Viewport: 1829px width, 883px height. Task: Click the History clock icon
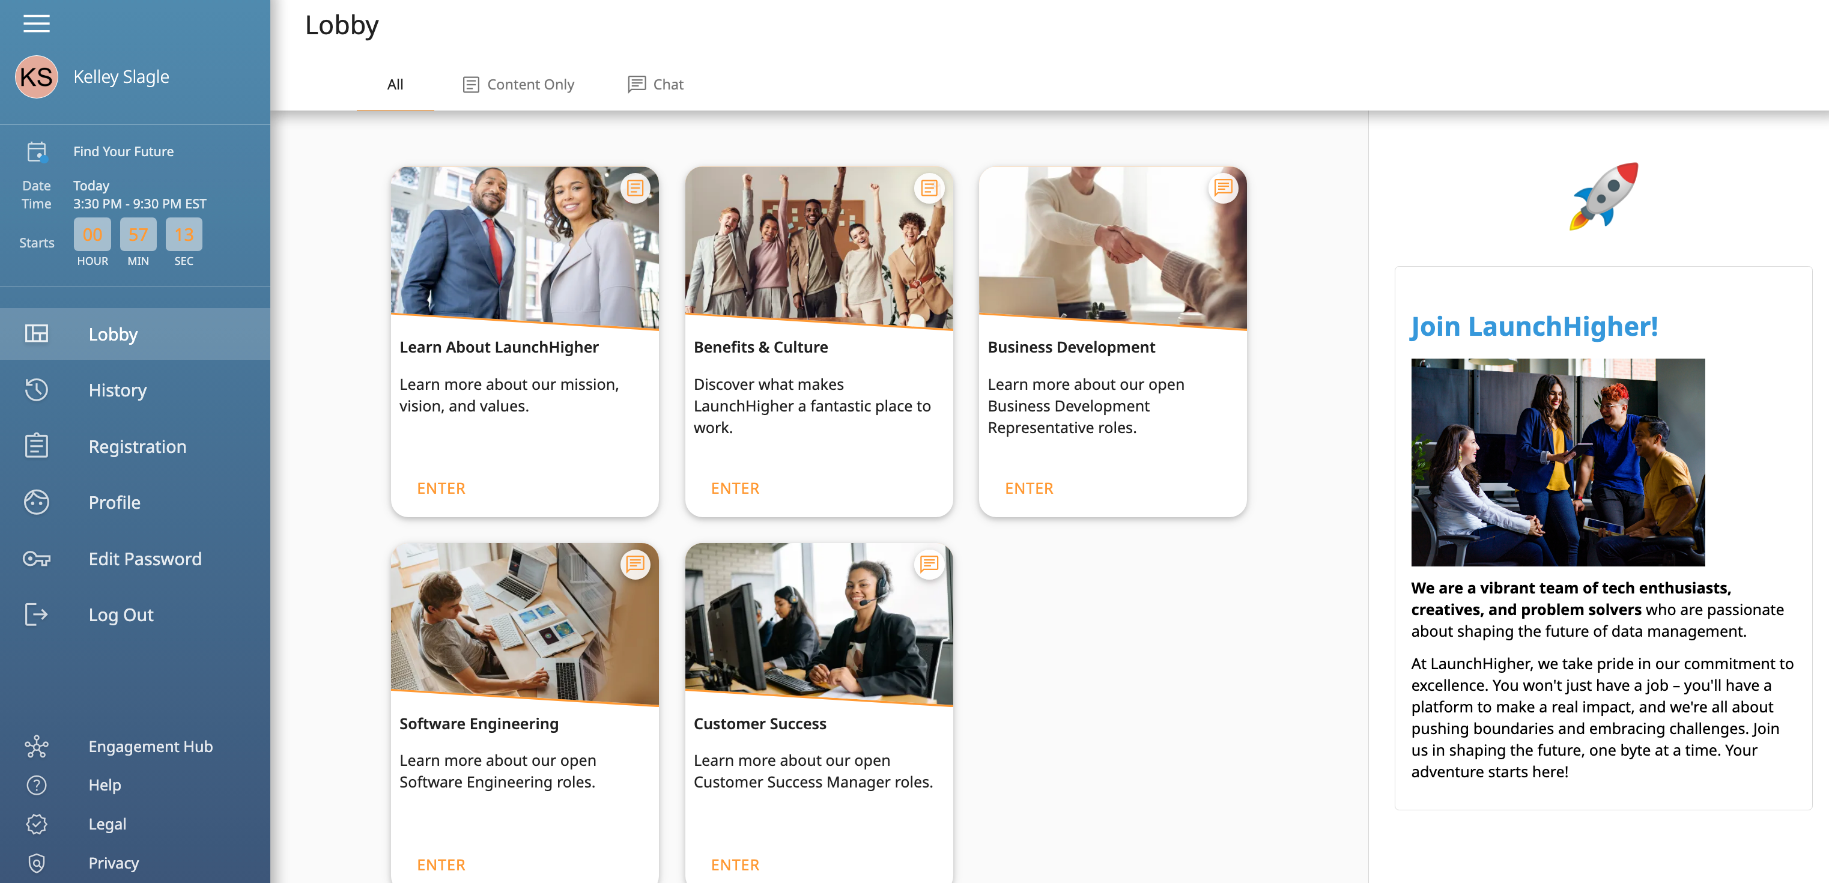pos(36,390)
